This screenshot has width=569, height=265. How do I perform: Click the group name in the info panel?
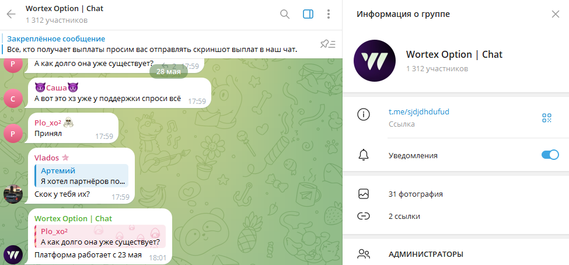[x=455, y=54]
